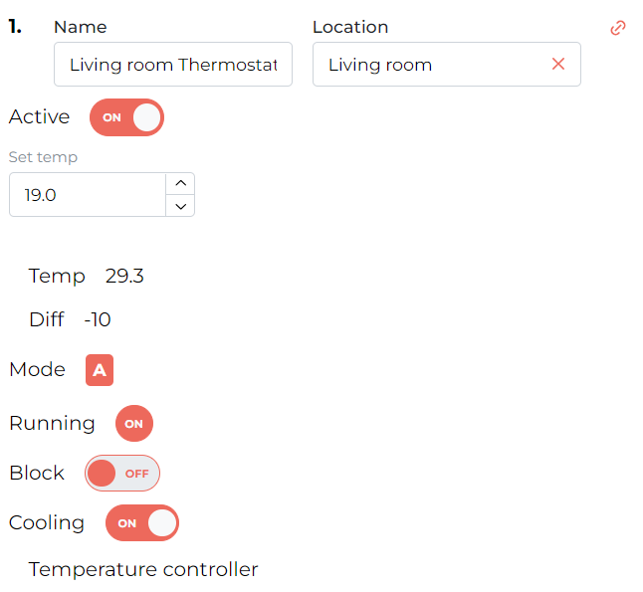
Task: Enable the Block toggle
Action: (x=122, y=474)
